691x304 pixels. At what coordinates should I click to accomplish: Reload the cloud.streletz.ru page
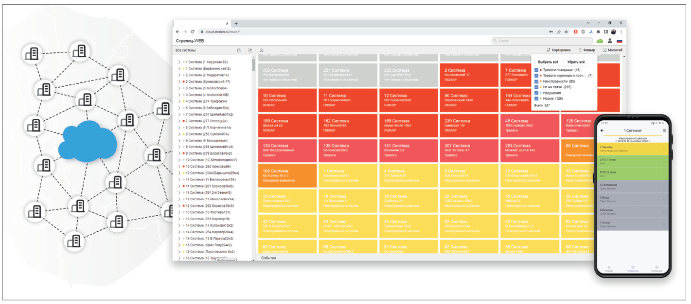click(x=193, y=32)
